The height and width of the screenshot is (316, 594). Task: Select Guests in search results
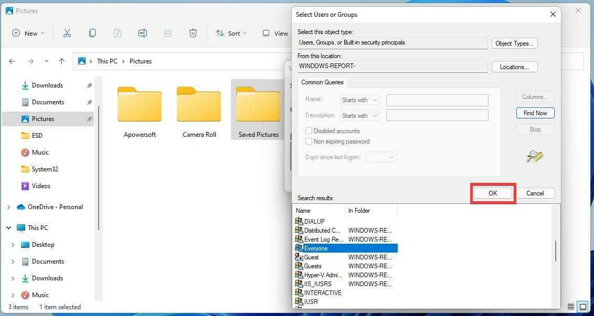click(313, 266)
